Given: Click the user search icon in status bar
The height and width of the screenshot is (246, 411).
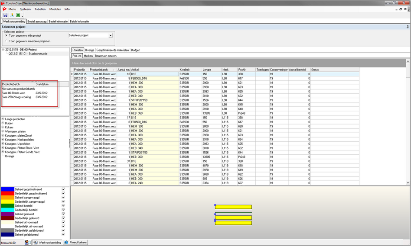Looking at the screenshot, I should [28, 243].
